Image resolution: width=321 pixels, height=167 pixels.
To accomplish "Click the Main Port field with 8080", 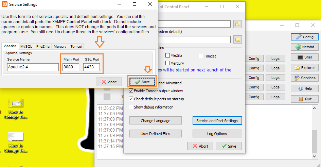I will (71, 67).
